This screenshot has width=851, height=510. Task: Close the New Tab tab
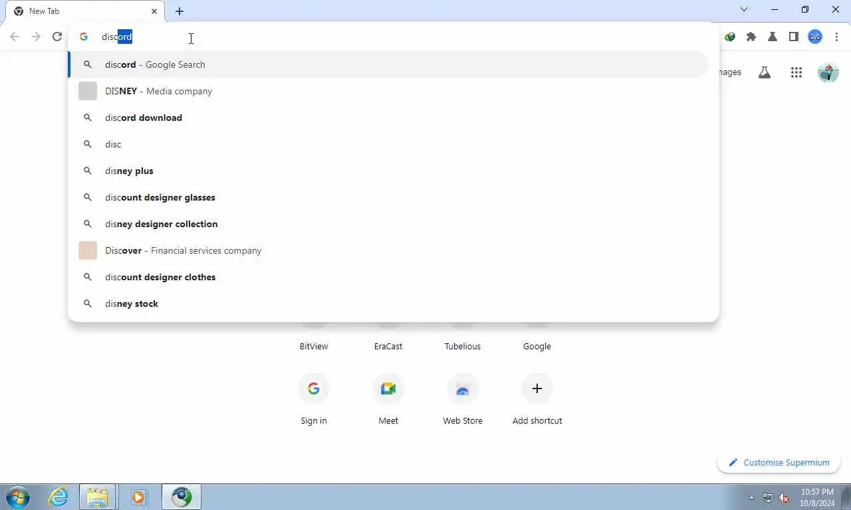coord(154,11)
